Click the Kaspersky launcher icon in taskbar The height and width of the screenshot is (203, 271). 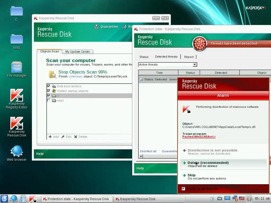click(x=33, y=199)
